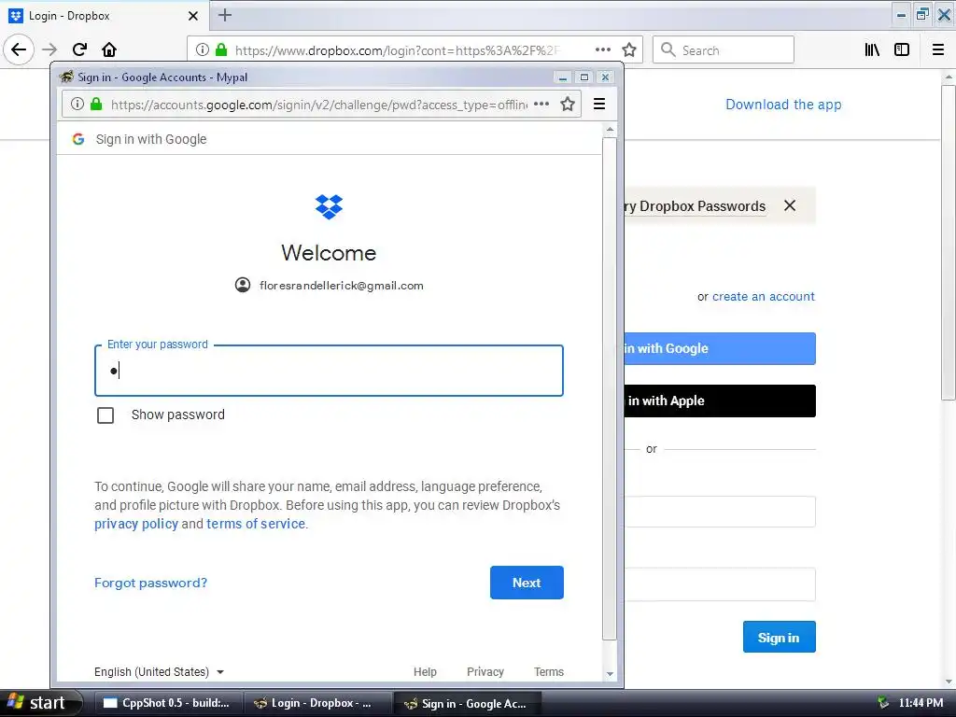Focus the Enter your password field

tap(330, 371)
